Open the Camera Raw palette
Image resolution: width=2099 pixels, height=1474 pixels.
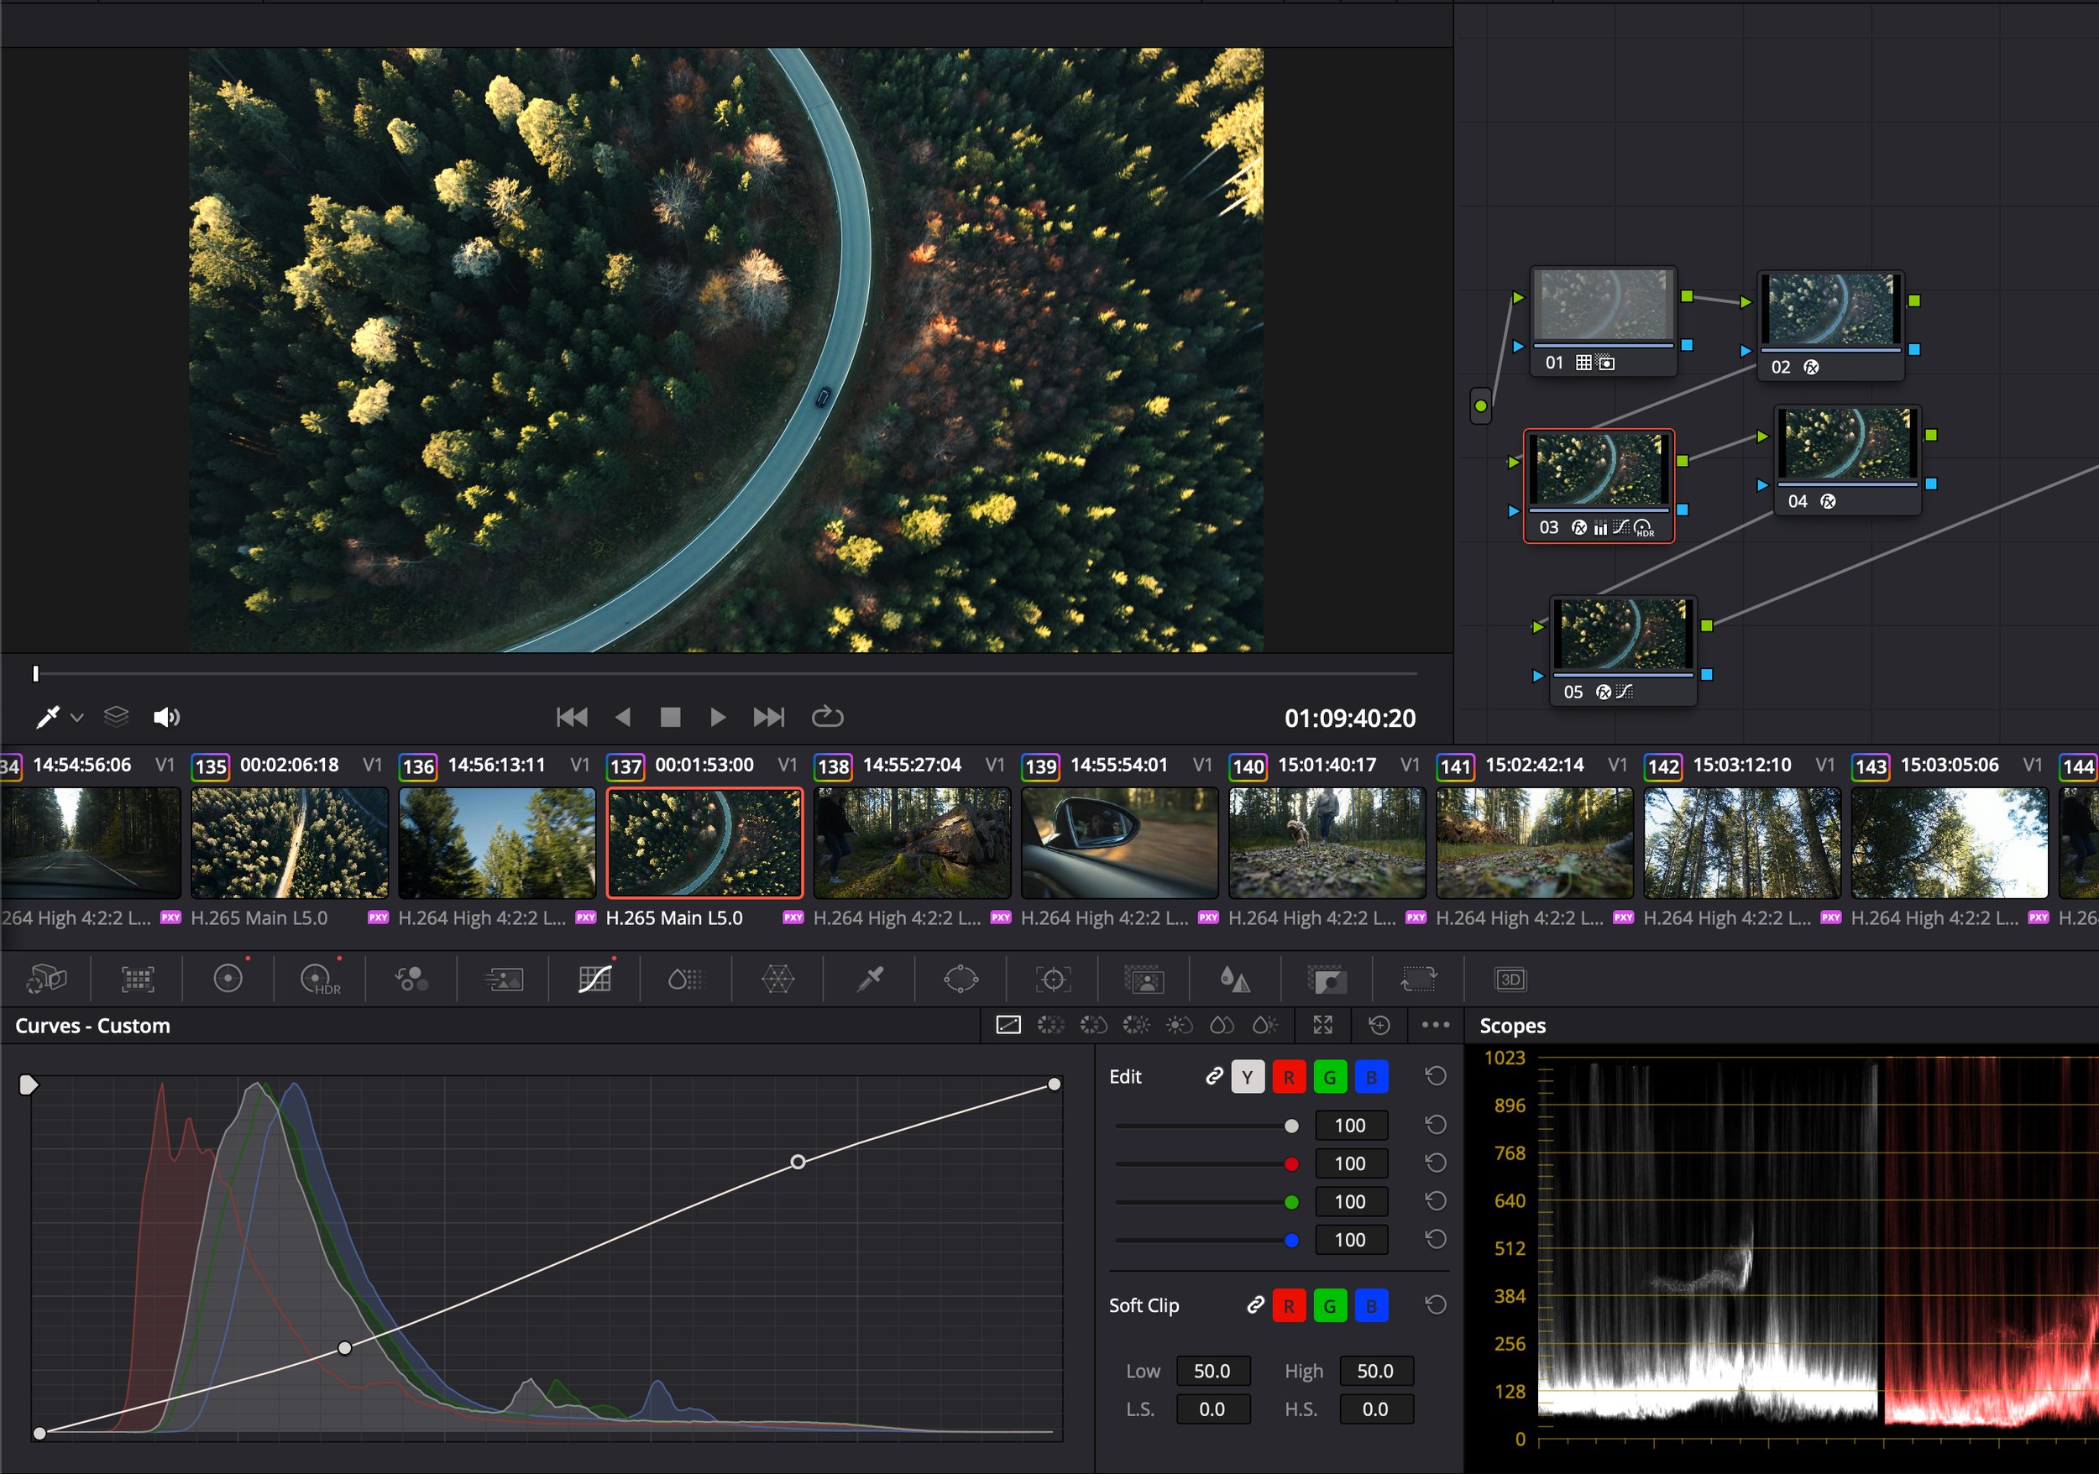[x=47, y=980]
